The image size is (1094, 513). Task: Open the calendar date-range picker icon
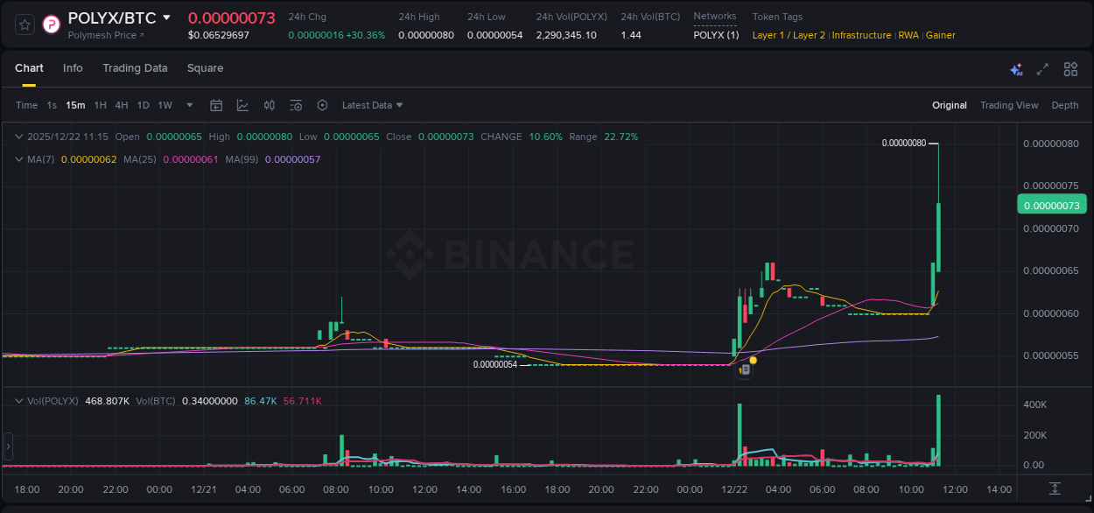point(216,105)
